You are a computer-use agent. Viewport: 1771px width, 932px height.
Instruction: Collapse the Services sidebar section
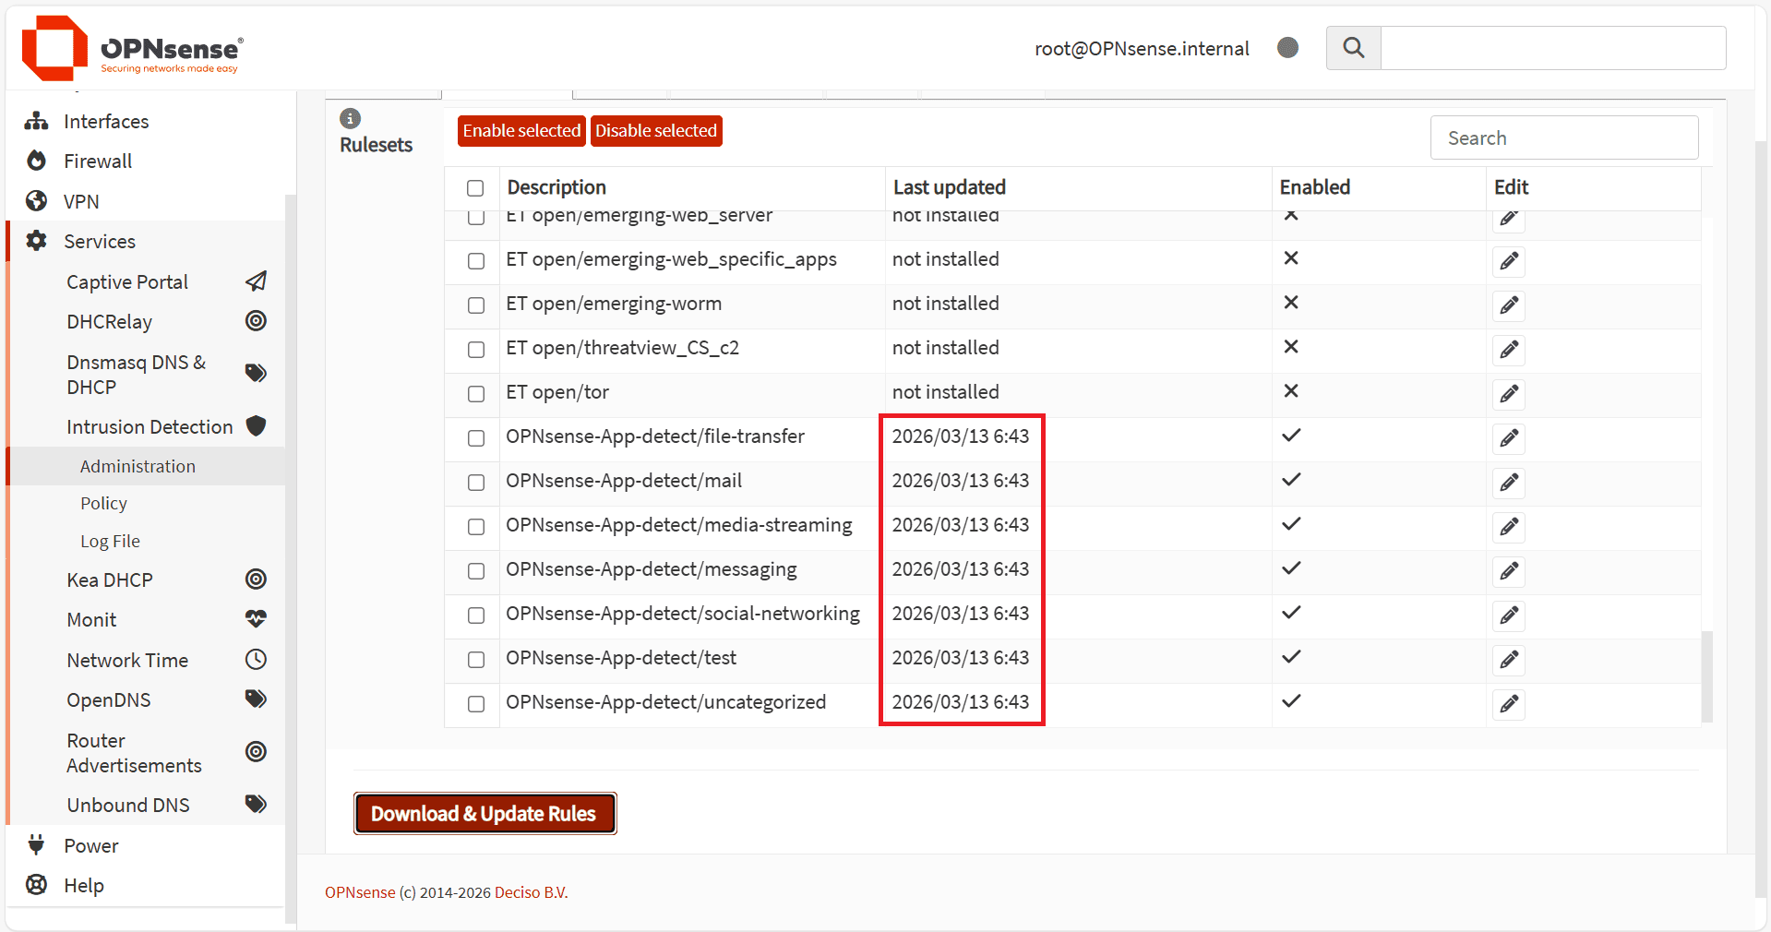pyautogui.click(x=100, y=242)
